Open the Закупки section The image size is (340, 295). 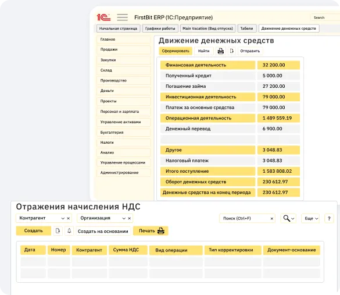pyautogui.click(x=124, y=60)
